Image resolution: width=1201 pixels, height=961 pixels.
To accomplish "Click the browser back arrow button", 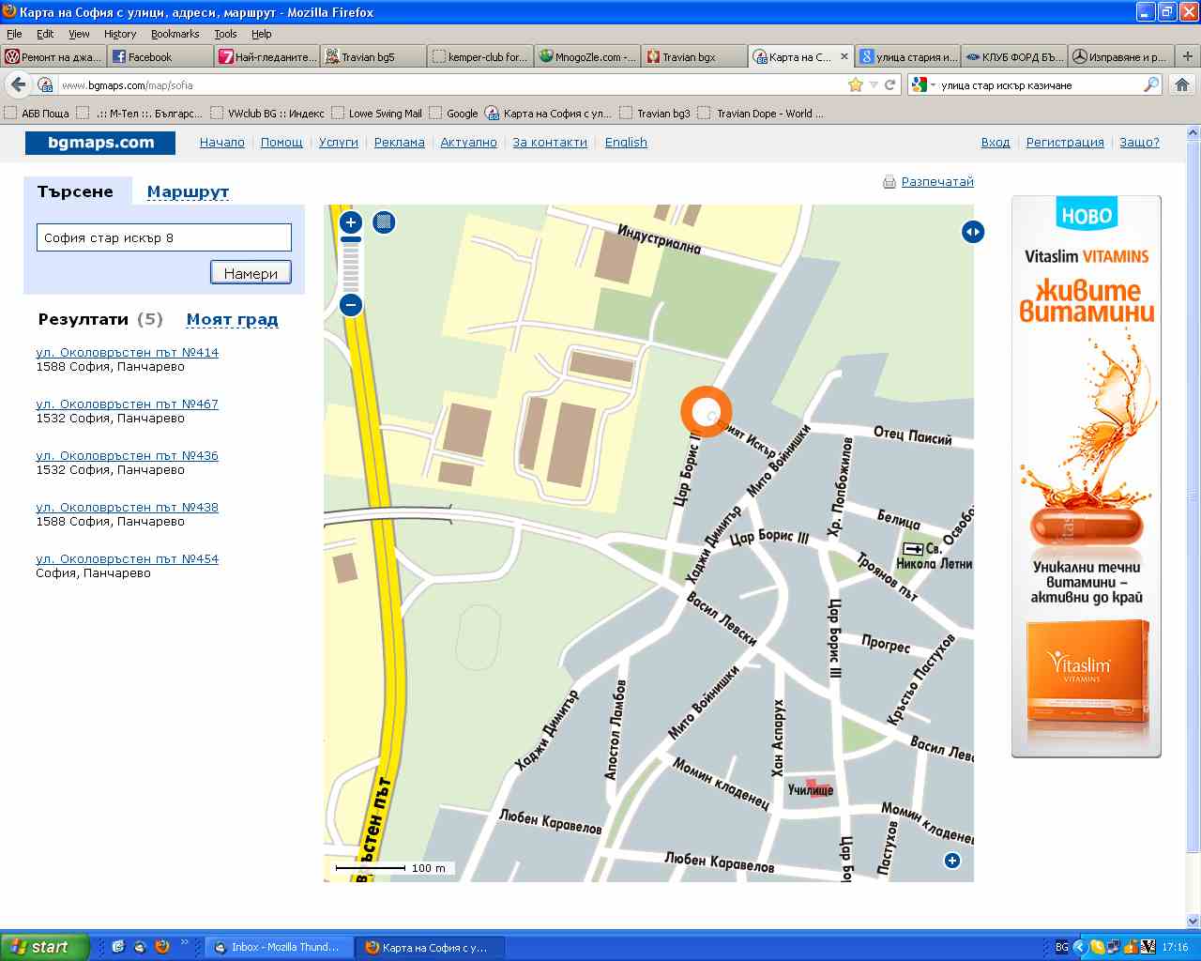I will [18, 84].
